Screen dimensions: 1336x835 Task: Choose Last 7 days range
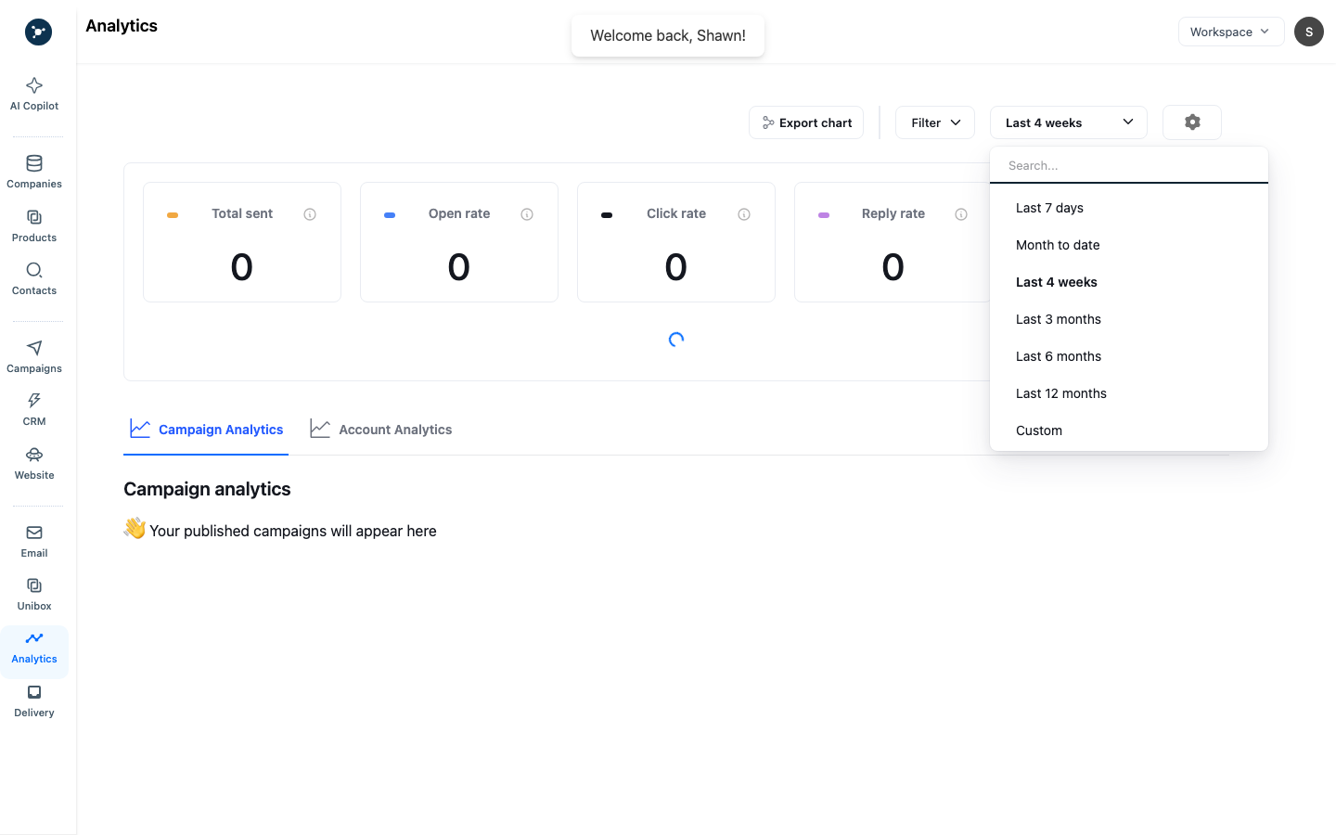[1129, 208]
